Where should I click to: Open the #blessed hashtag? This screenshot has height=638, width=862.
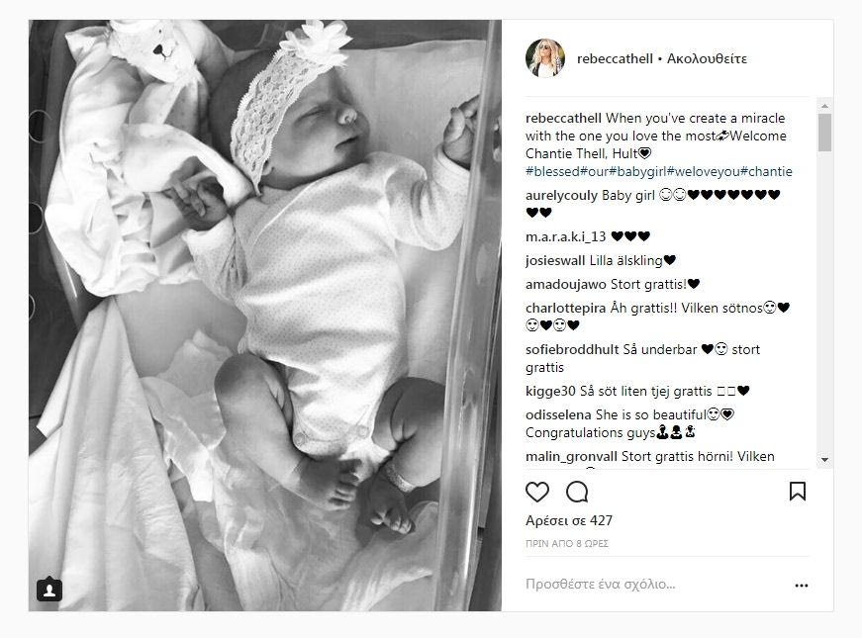point(552,171)
